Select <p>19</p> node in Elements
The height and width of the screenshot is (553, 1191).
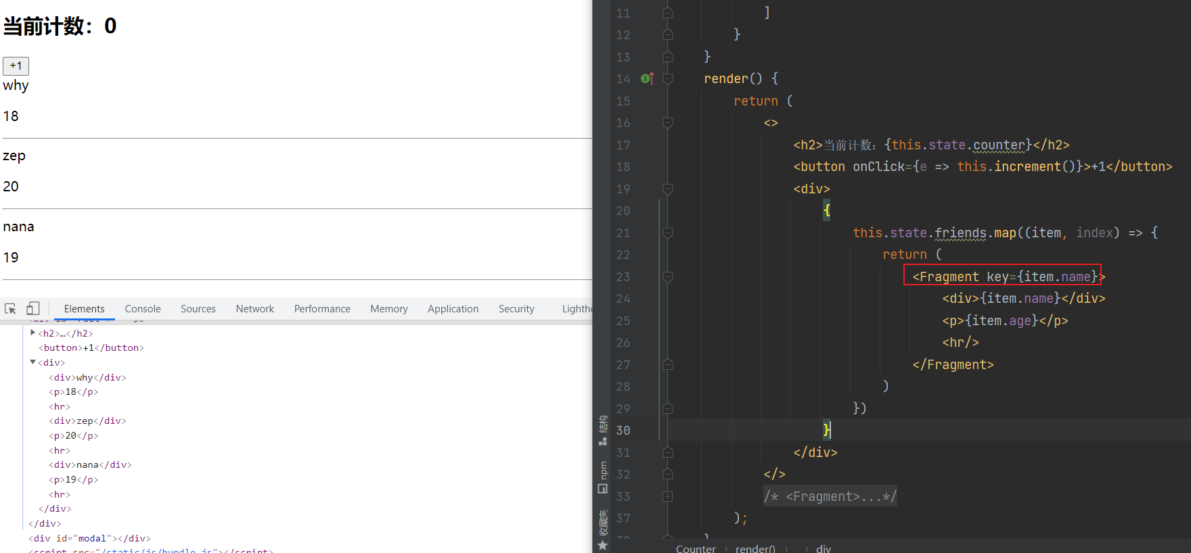73,479
